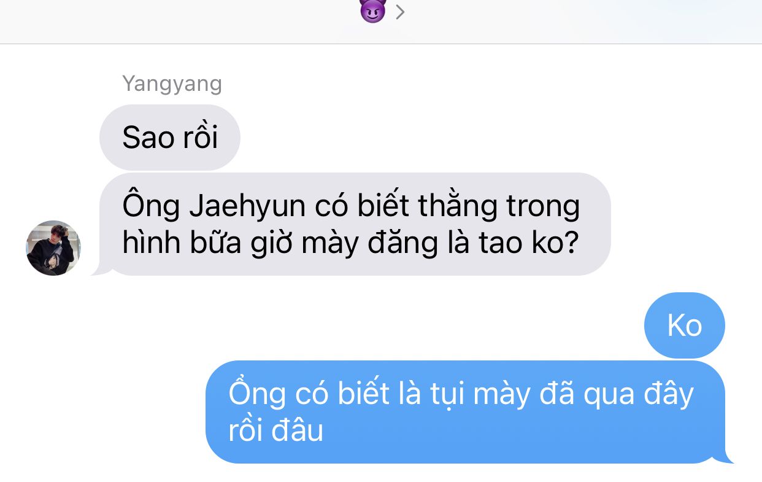Select the Yangyang sender name label
The width and height of the screenshot is (762, 482).
(172, 84)
